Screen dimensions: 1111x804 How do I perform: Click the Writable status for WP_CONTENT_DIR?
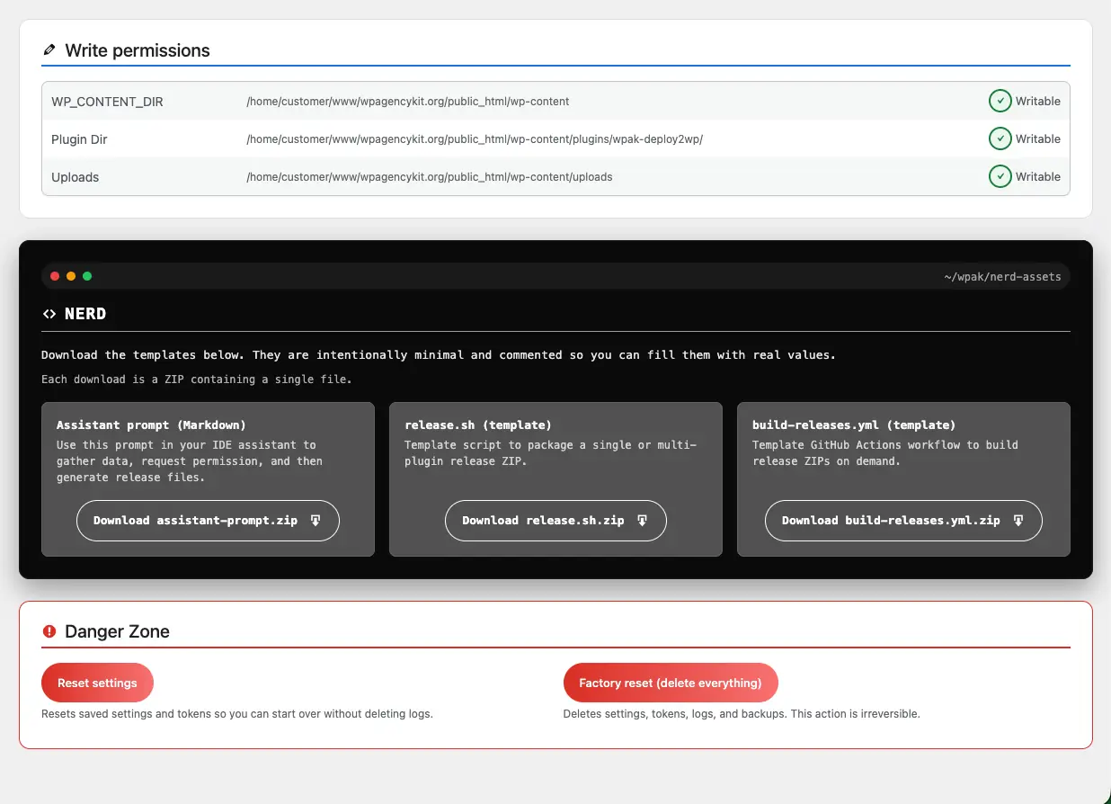(x=1038, y=102)
